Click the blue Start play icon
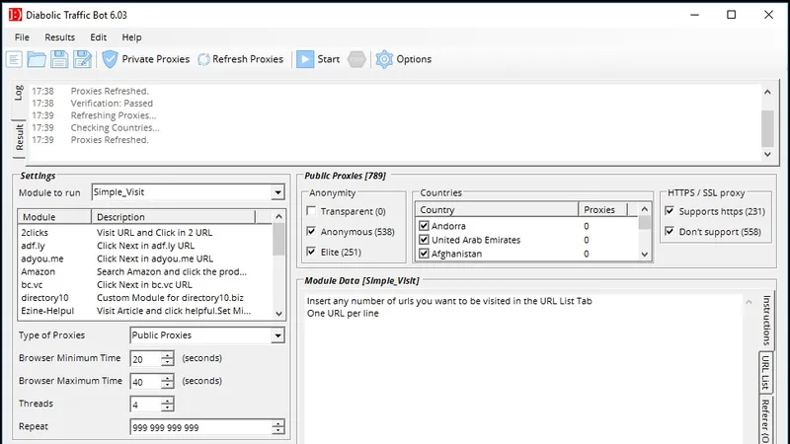Screen dimensions: 790x444 305,59
